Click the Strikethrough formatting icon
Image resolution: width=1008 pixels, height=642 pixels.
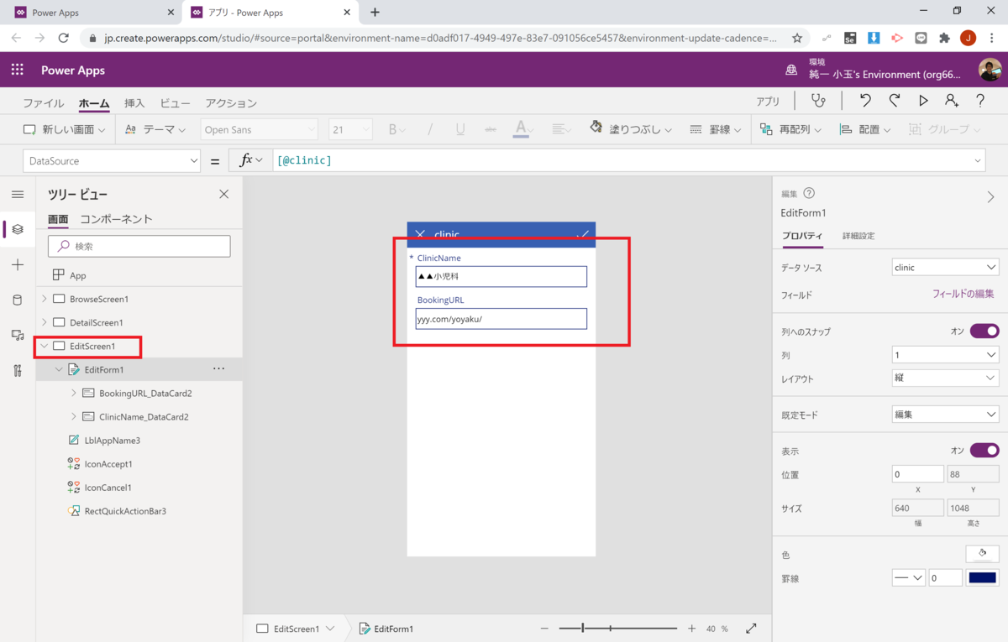click(x=491, y=129)
